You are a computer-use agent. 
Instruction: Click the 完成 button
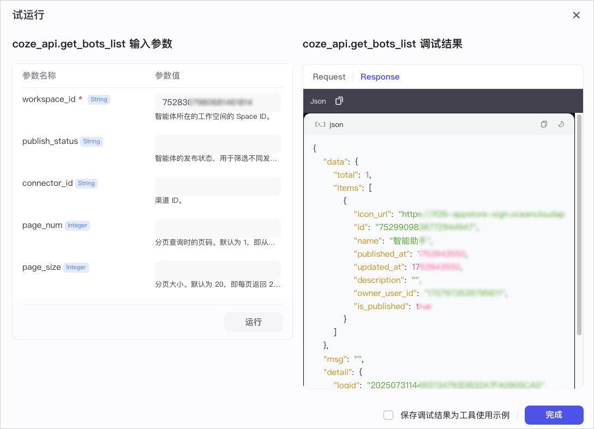point(554,415)
